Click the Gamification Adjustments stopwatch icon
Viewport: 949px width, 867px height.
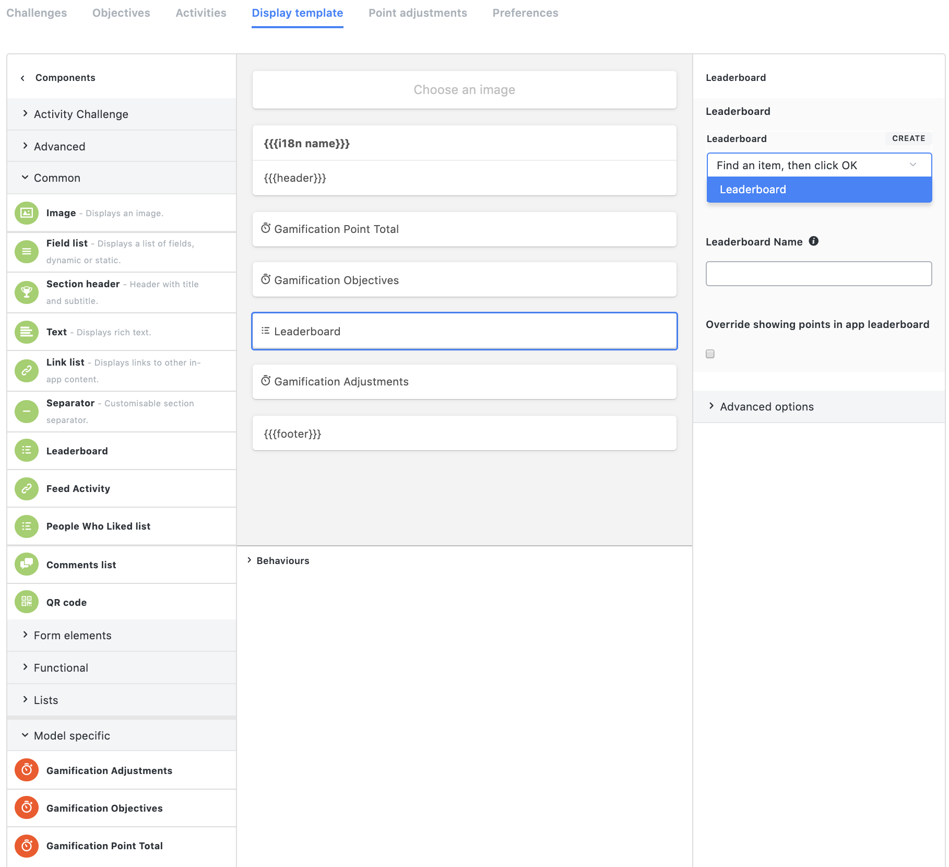tap(26, 769)
